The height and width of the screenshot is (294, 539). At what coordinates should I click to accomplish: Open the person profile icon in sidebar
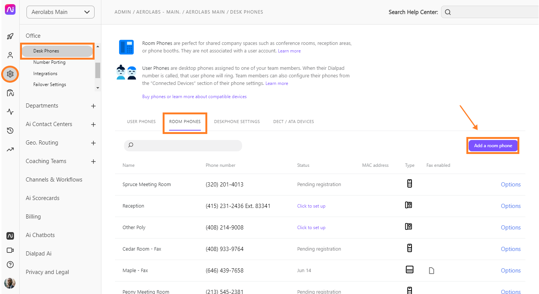pyautogui.click(x=10, y=55)
